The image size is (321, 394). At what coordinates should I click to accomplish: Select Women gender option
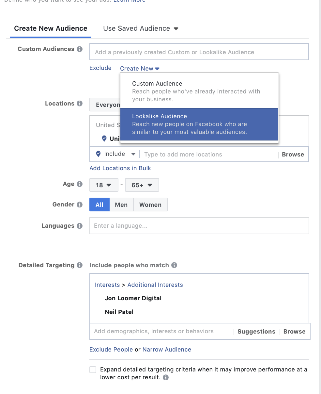point(150,205)
